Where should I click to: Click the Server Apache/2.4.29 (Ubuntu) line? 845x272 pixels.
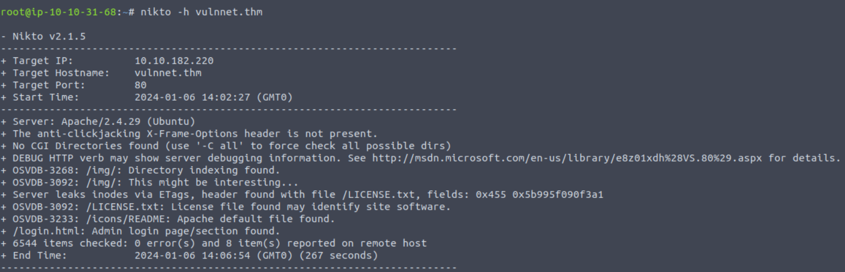coord(97,122)
